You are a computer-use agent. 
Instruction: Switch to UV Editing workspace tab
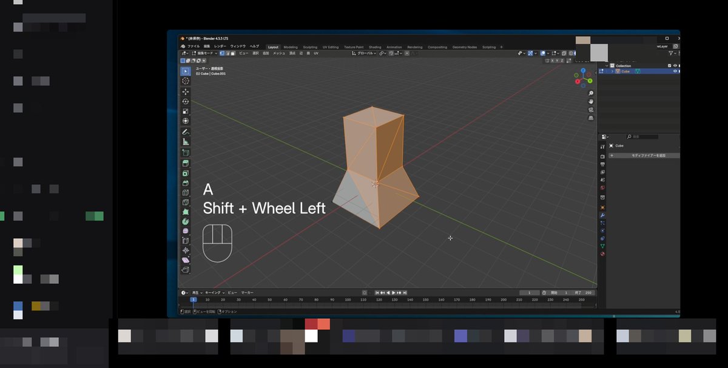[330, 47]
